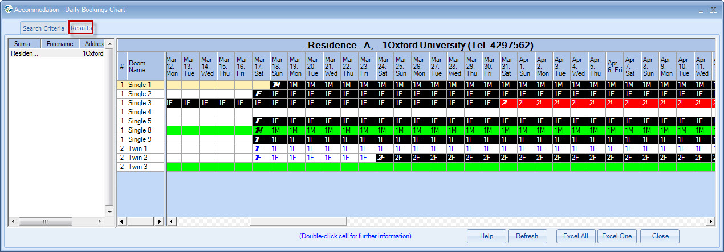Viewport: 724px width, 252px height.
Task: Click Single 5 booking start marker on Mar 17
Action: 259,121
